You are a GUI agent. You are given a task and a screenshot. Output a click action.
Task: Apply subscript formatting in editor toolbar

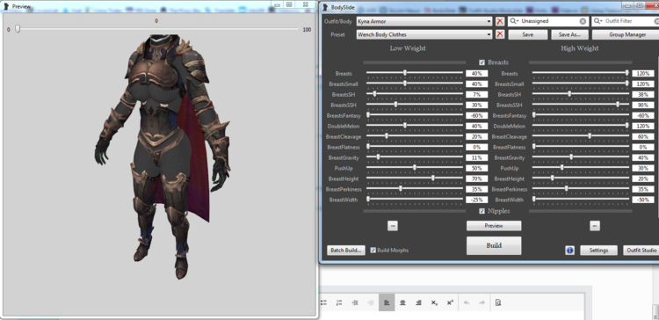click(434, 302)
